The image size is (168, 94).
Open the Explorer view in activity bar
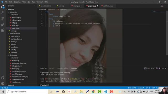pos(3,7)
